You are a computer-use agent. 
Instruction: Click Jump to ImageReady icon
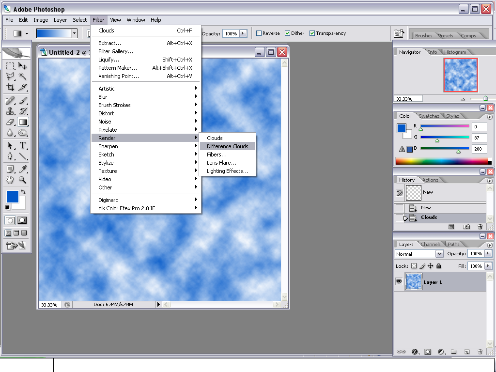pyautogui.click(x=16, y=245)
